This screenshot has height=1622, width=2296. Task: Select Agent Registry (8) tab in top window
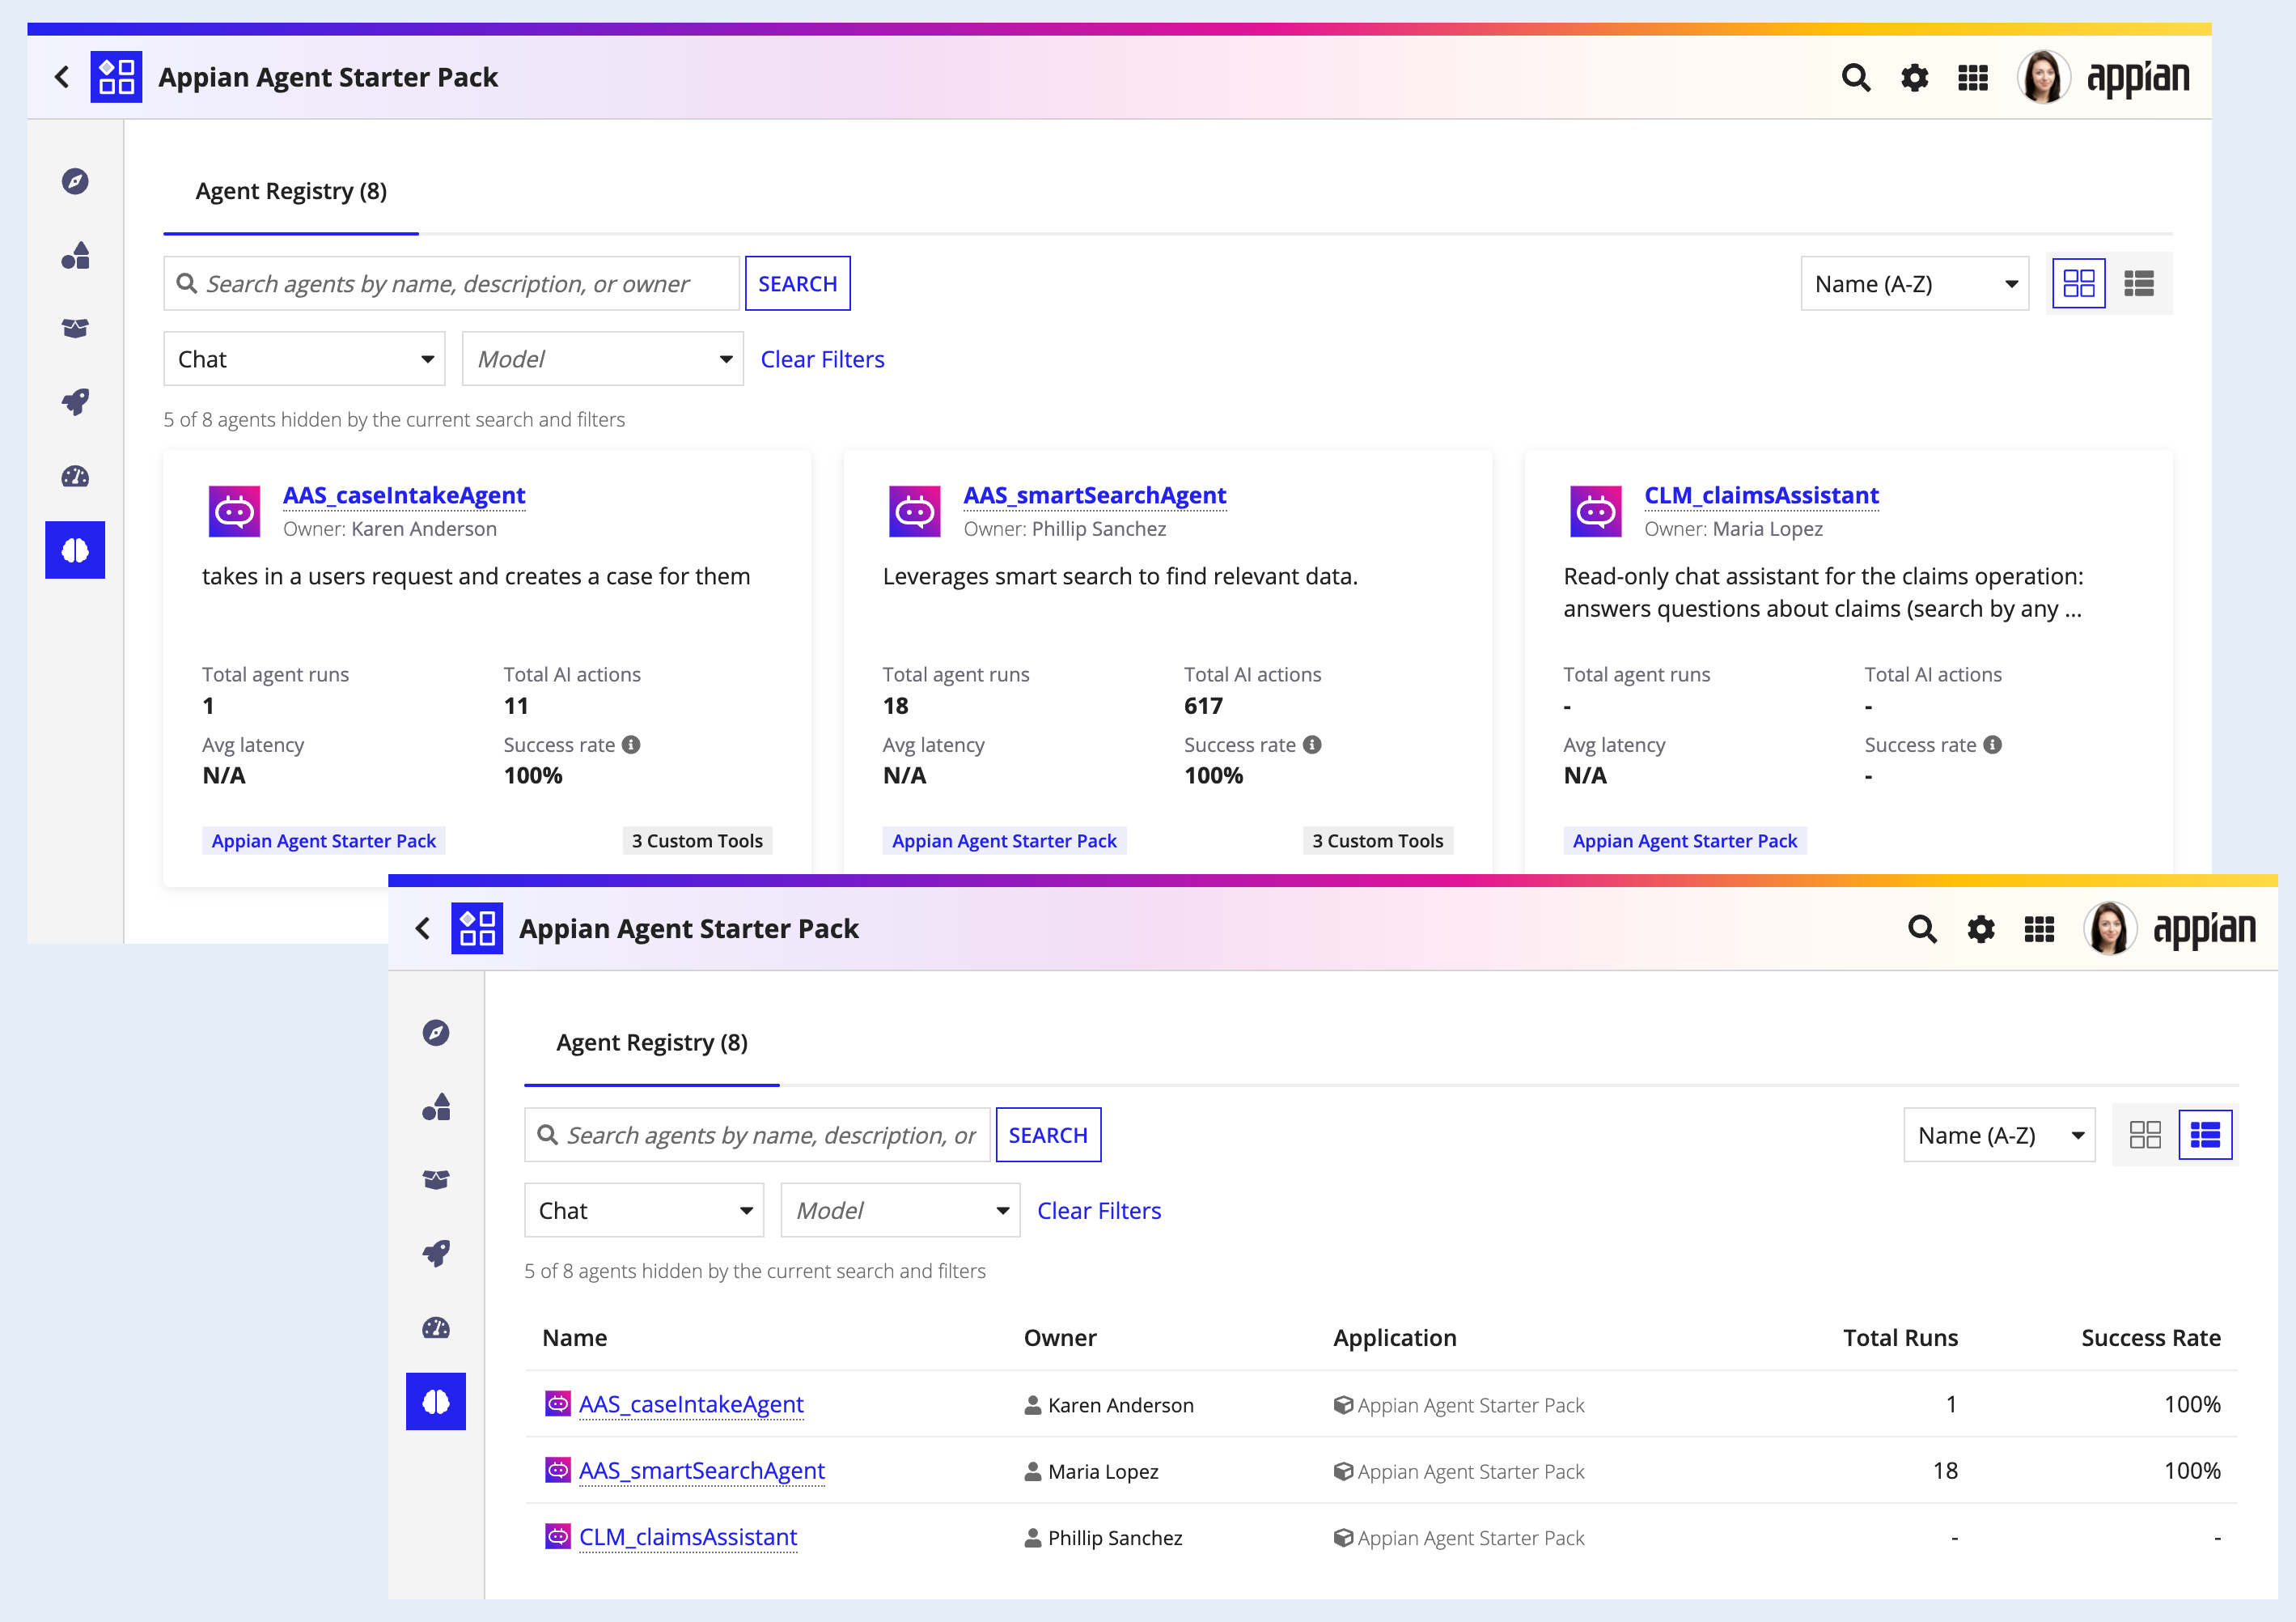coord(291,191)
